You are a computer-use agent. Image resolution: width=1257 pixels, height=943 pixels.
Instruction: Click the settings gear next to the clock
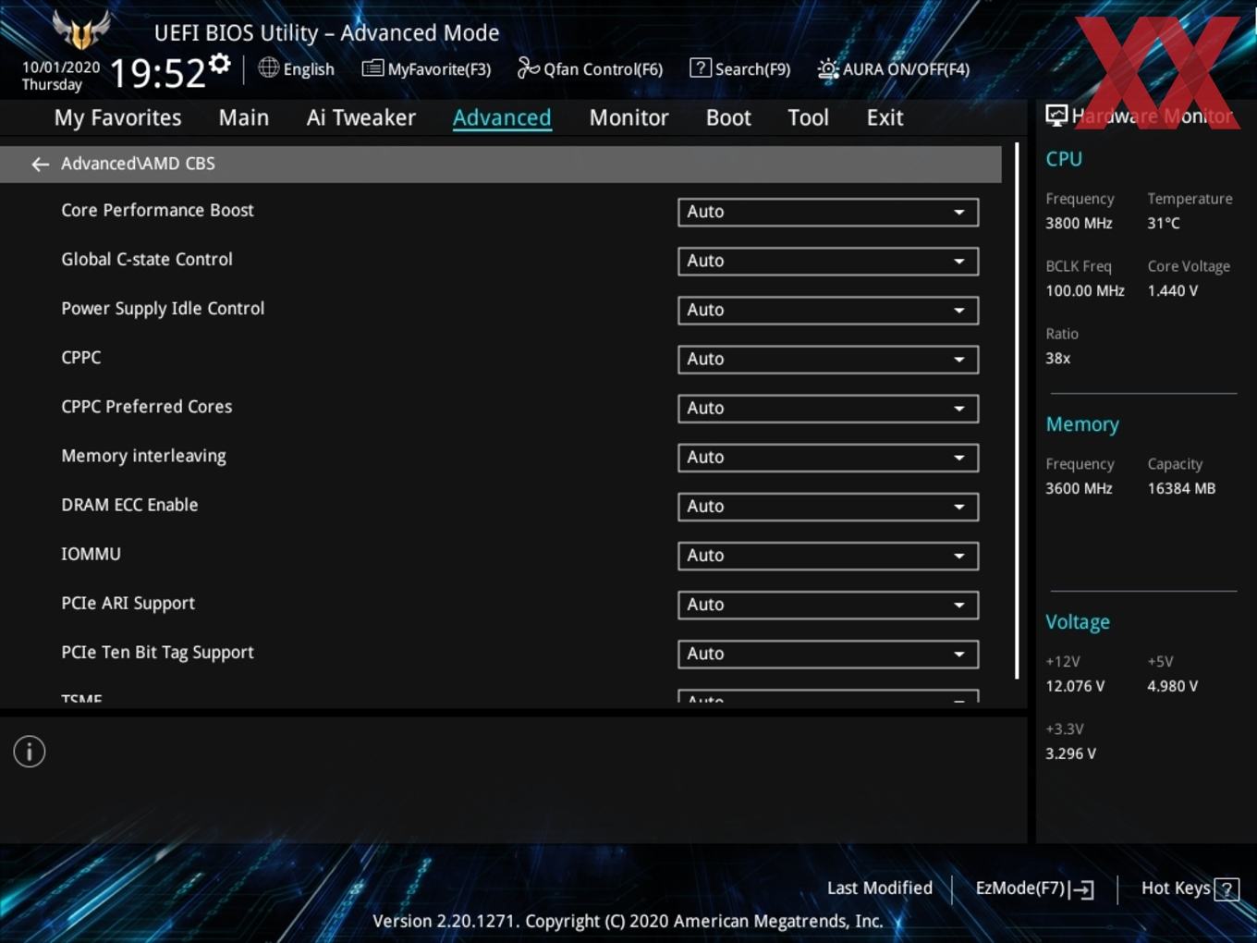pyautogui.click(x=220, y=64)
